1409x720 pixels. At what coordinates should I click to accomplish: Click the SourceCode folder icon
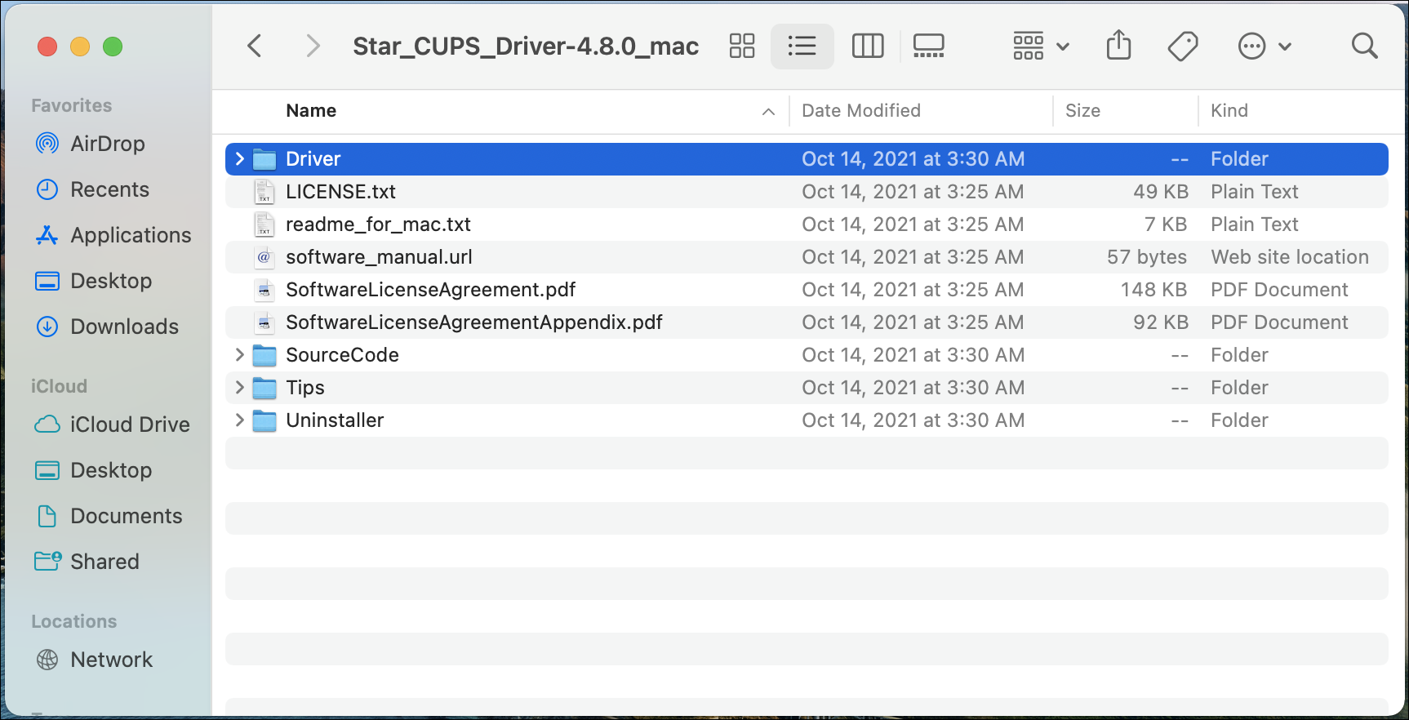(264, 355)
